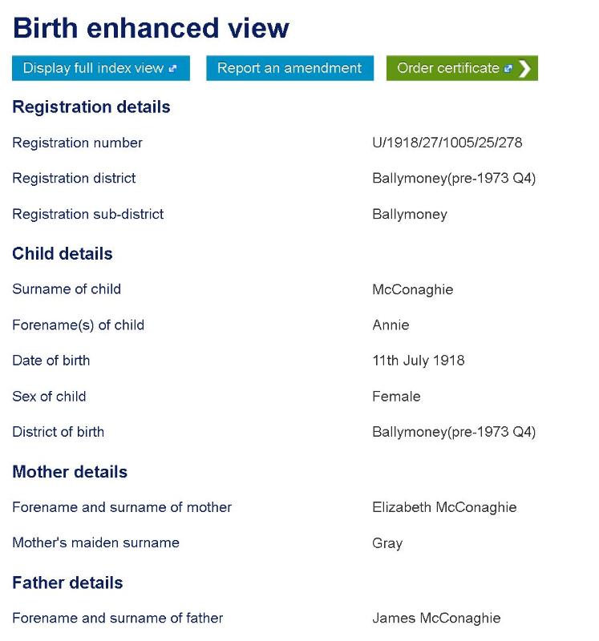This screenshot has height=641, width=599.
Task: Select the mother's name Elizabeth McConaghie
Action: click(x=444, y=507)
